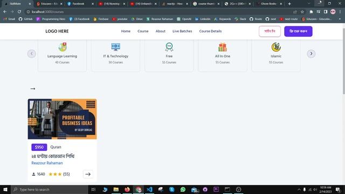Choose the Free courses badge icon

coord(169,47)
